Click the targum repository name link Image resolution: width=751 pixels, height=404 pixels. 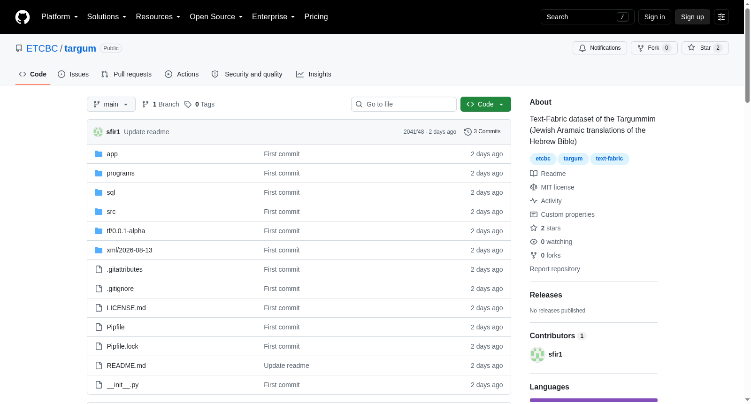(80, 48)
